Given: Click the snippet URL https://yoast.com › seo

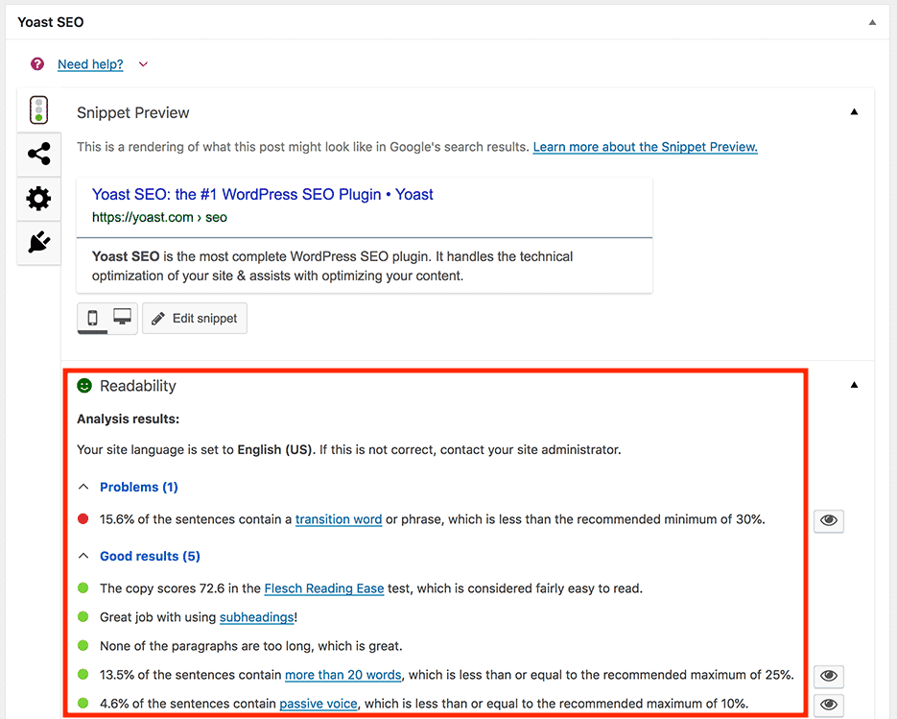Looking at the screenshot, I should 159,218.
